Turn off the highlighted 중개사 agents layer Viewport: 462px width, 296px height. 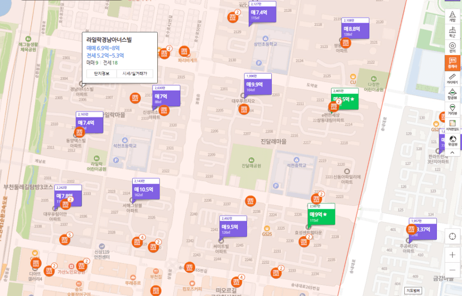coord(452,63)
